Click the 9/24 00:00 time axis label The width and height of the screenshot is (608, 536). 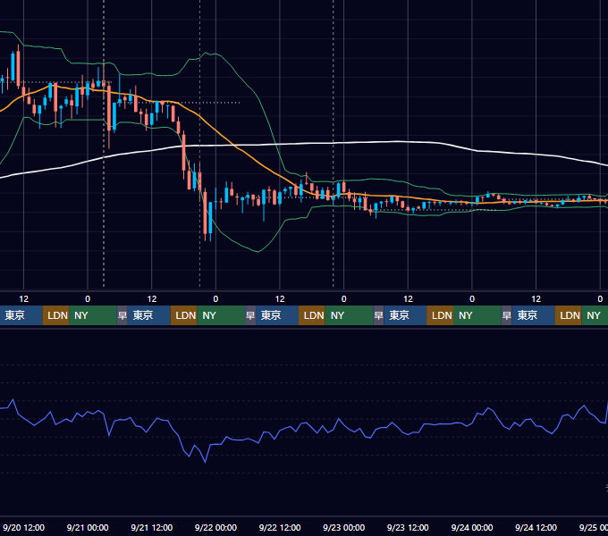coord(472,527)
